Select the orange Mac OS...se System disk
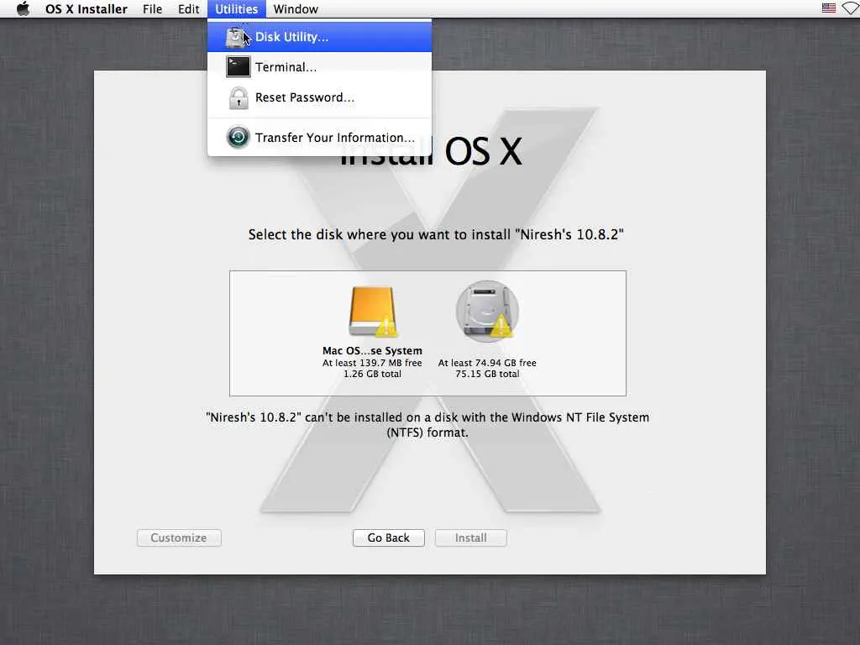The image size is (860, 645). click(x=372, y=311)
